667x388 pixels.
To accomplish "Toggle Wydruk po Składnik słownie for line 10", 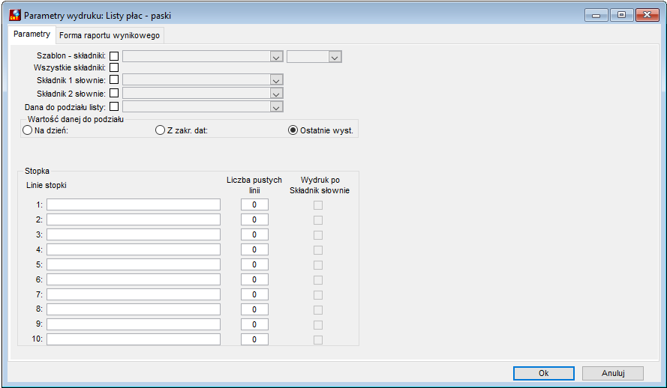I will tap(318, 339).
